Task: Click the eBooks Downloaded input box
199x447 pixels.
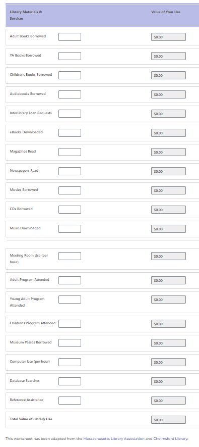Action: tap(70, 133)
